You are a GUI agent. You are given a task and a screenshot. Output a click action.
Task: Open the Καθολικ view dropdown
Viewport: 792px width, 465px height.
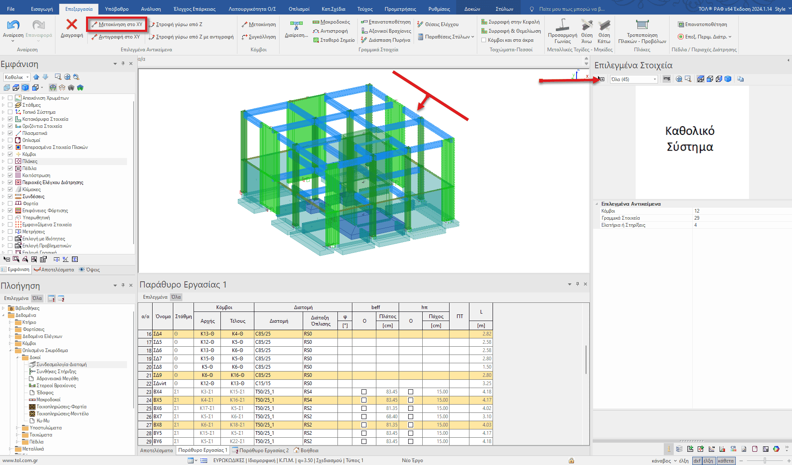pyautogui.click(x=17, y=77)
